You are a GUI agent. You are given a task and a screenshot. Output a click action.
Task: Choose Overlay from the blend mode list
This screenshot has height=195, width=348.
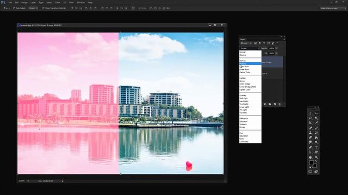(x=250, y=95)
